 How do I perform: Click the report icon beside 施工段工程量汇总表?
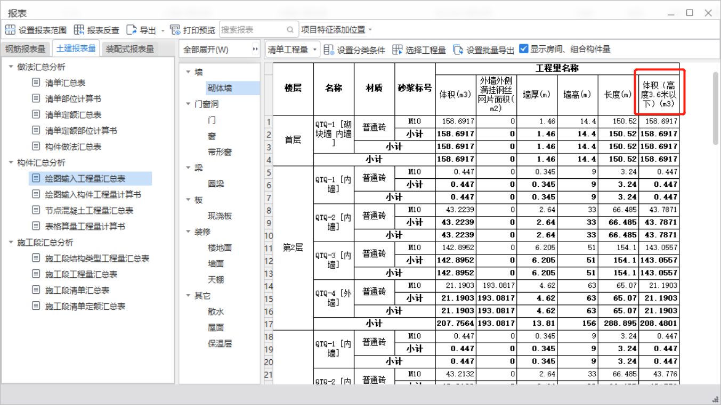click(36, 274)
